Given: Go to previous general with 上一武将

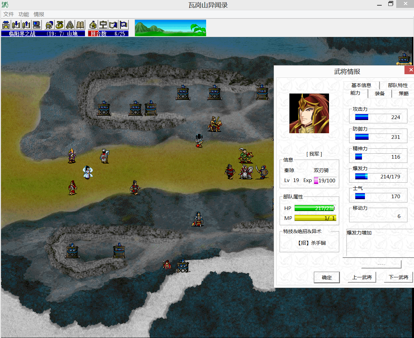Looking at the screenshot, I should tap(362, 277).
